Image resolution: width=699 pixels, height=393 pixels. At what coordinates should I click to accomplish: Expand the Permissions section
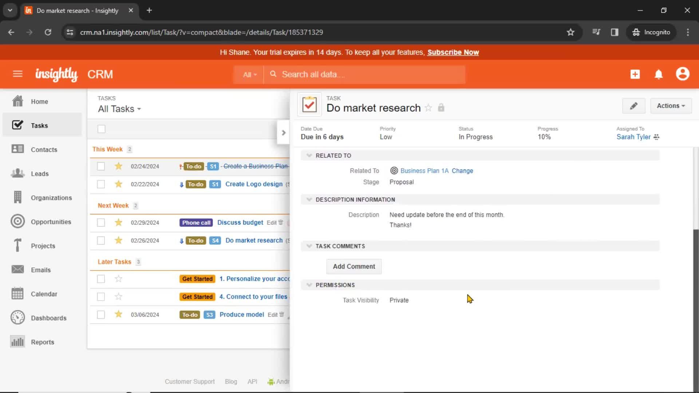309,285
